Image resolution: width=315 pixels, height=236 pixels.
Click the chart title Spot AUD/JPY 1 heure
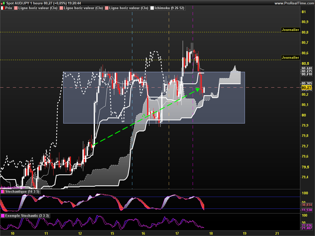pyautogui.click(x=24, y=3)
